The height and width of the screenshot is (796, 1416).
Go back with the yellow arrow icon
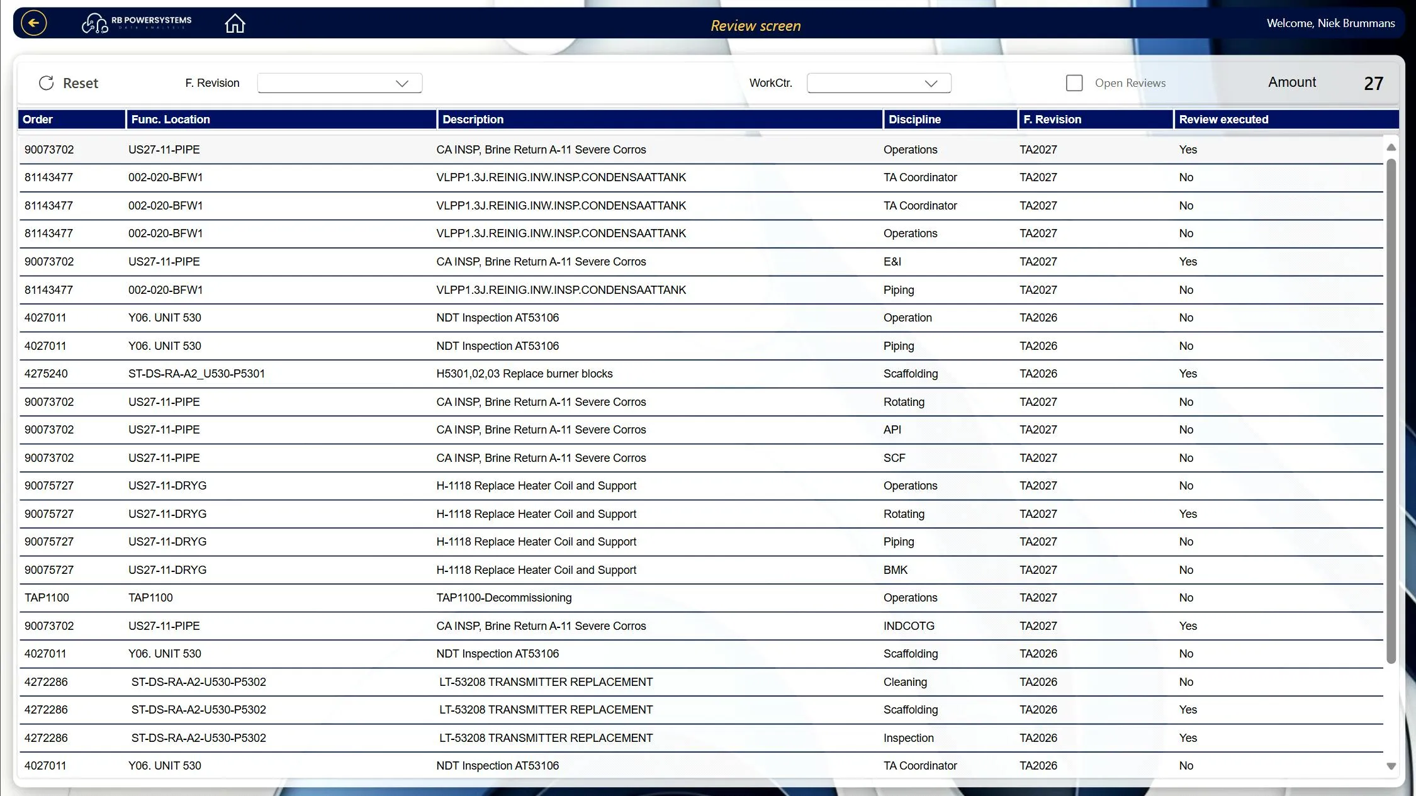pos(33,23)
